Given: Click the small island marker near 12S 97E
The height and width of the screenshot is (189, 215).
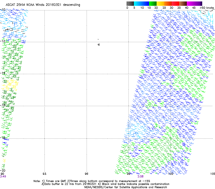Looking at the screenshot, I should pos(99,44).
